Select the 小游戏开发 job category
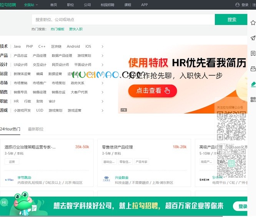The image size is (256, 217). (22, 111)
